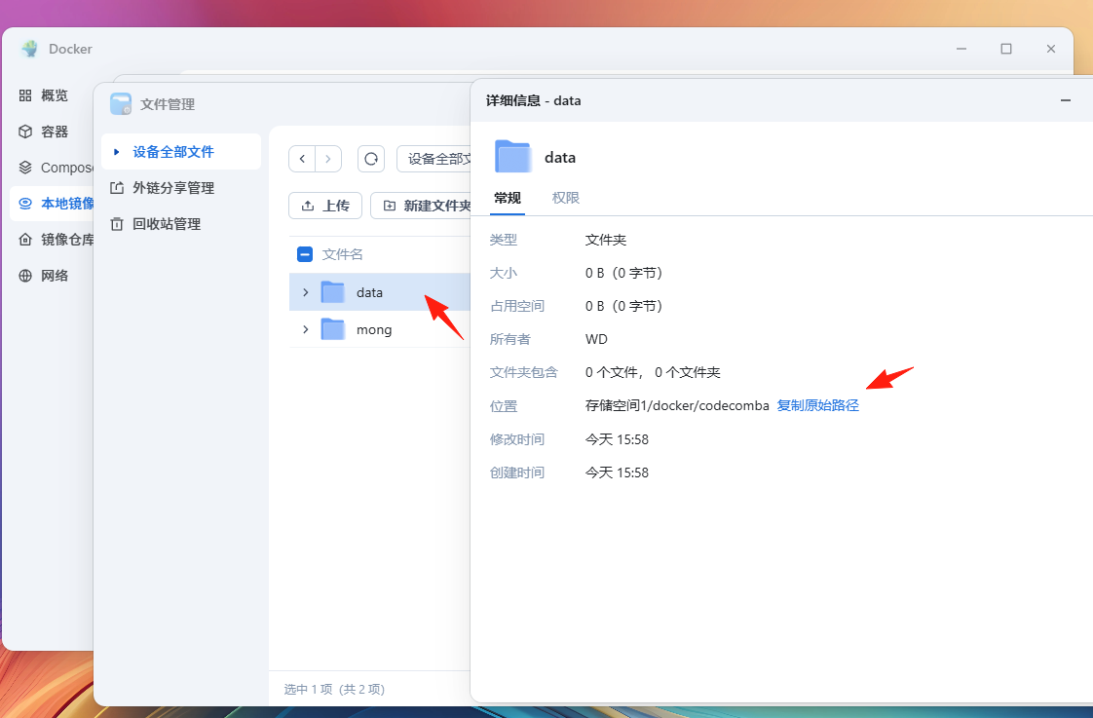The image size is (1093, 718).
Task: Go forward with the right arrow button
Action: 328,159
